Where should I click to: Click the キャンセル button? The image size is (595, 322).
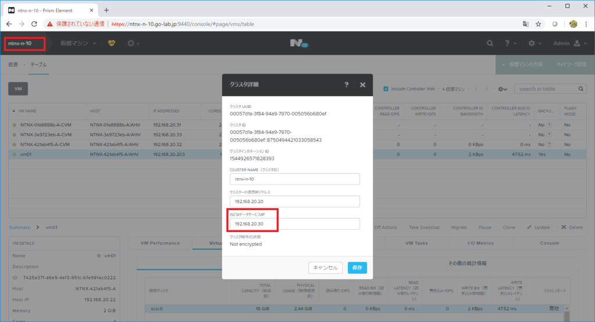click(325, 267)
